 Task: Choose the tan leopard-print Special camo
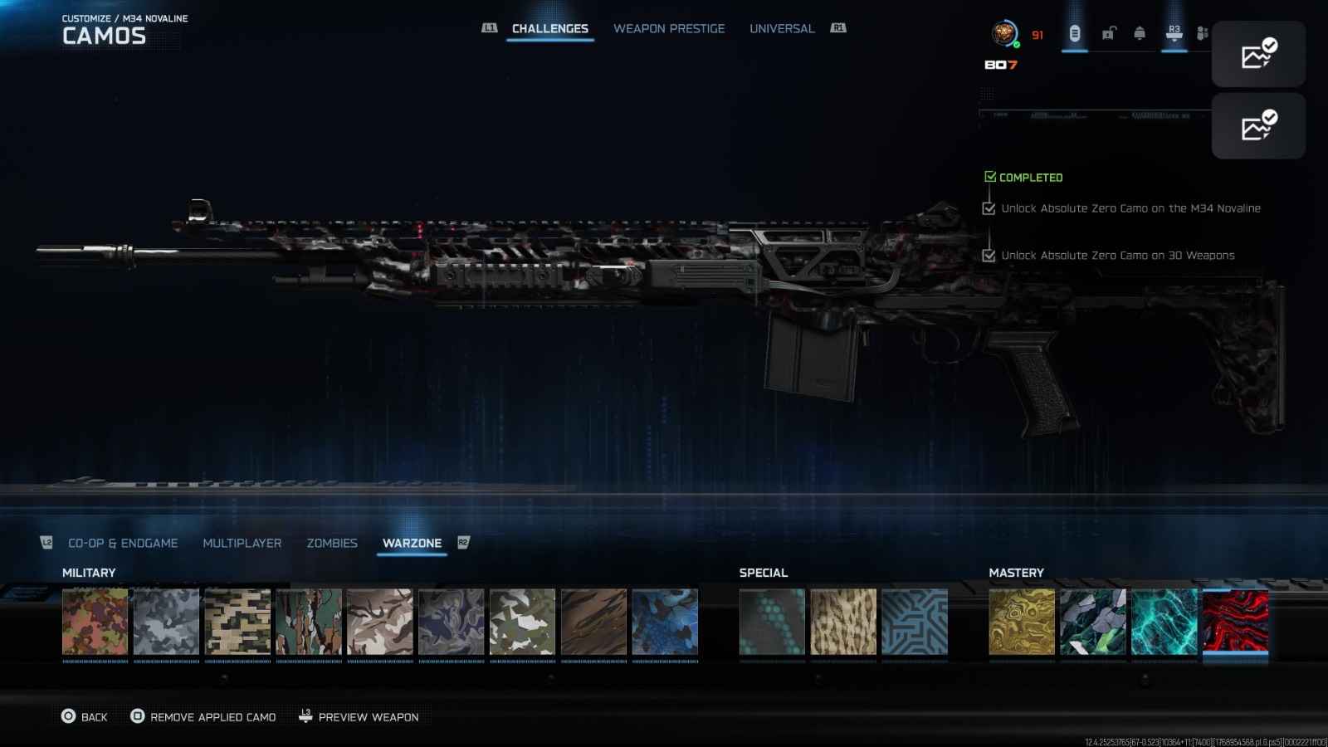(843, 622)
